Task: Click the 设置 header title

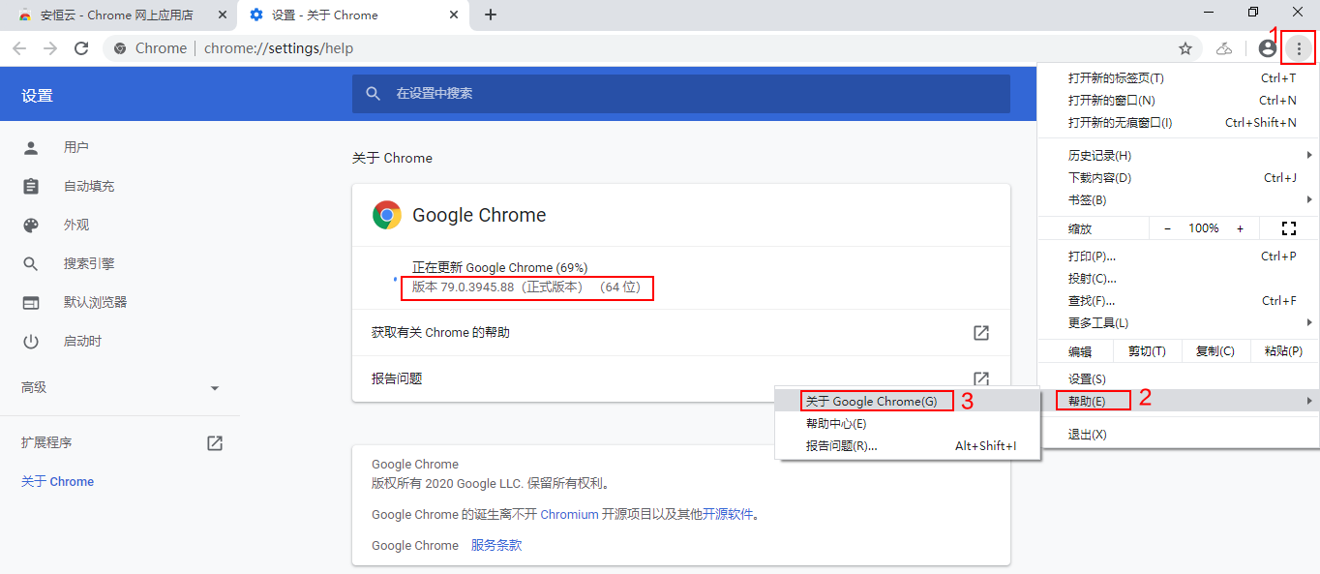Action: coord(38,95)
